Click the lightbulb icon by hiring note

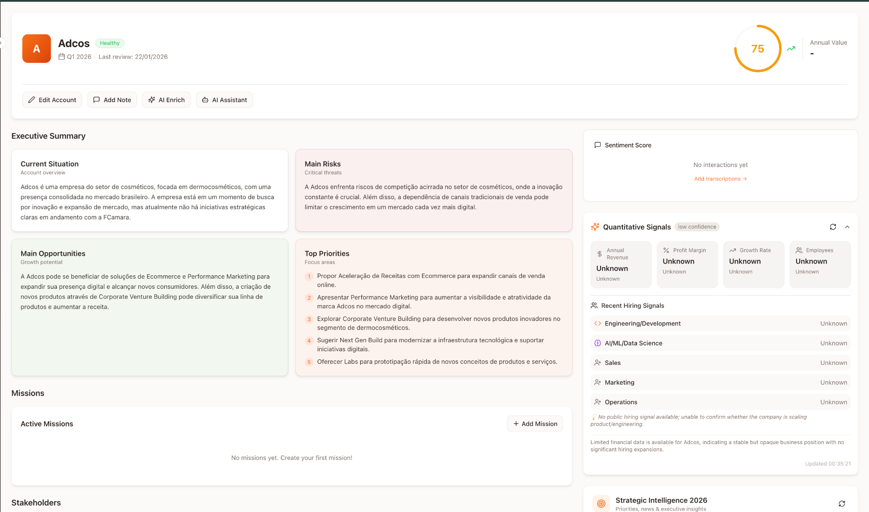594,417
